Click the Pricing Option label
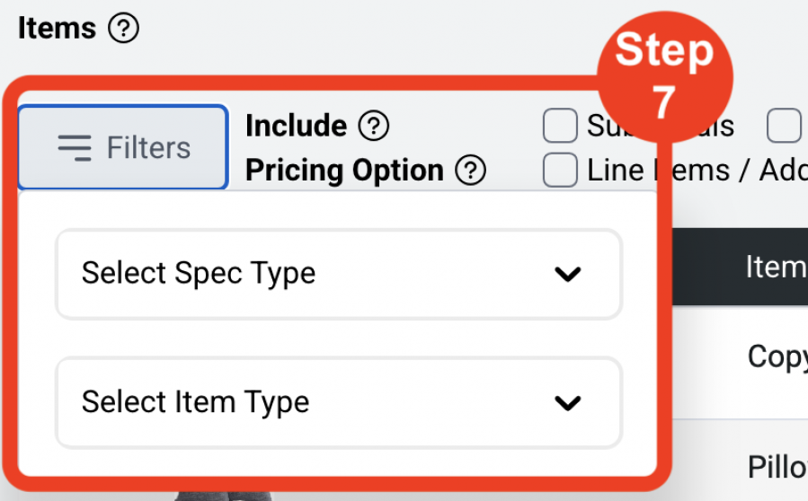The image size is (808, 501). tap(344, 171)
